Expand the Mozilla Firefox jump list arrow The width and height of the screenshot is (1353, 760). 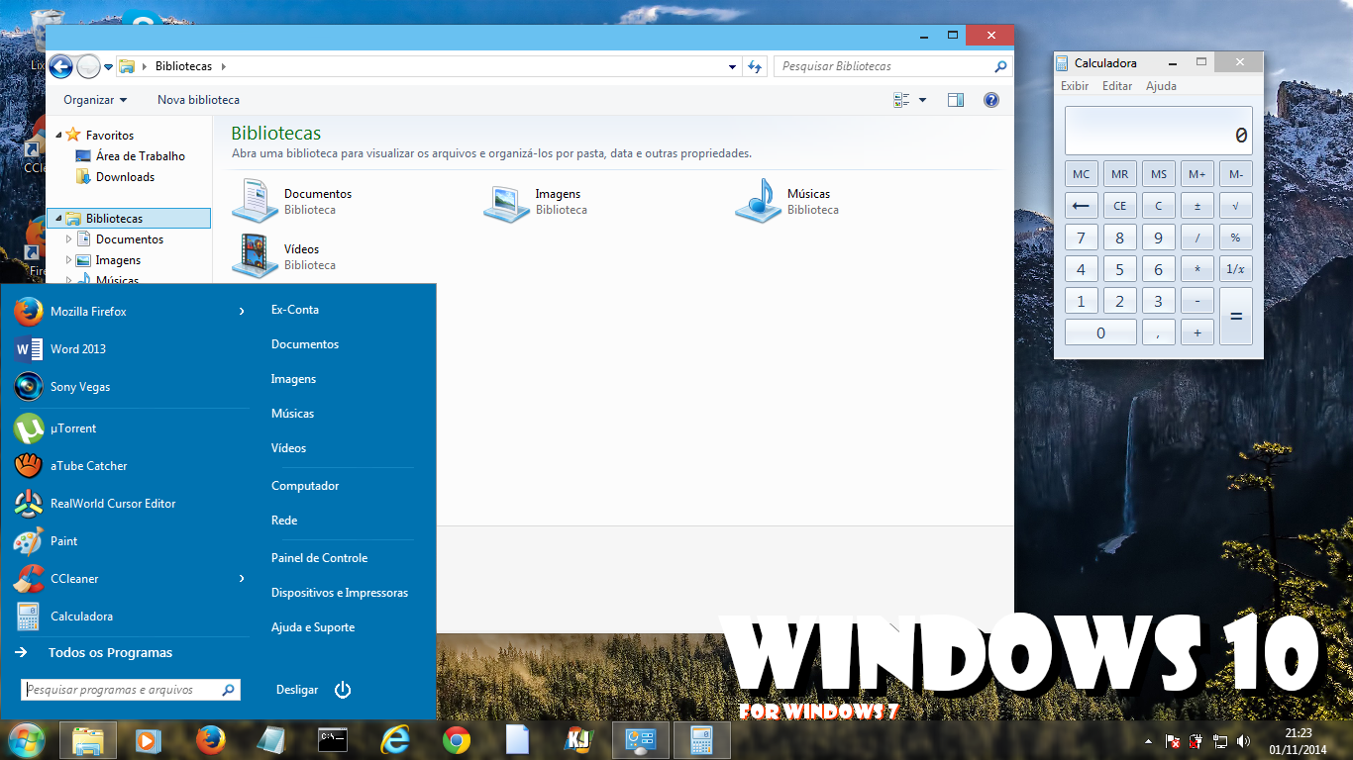242,312
